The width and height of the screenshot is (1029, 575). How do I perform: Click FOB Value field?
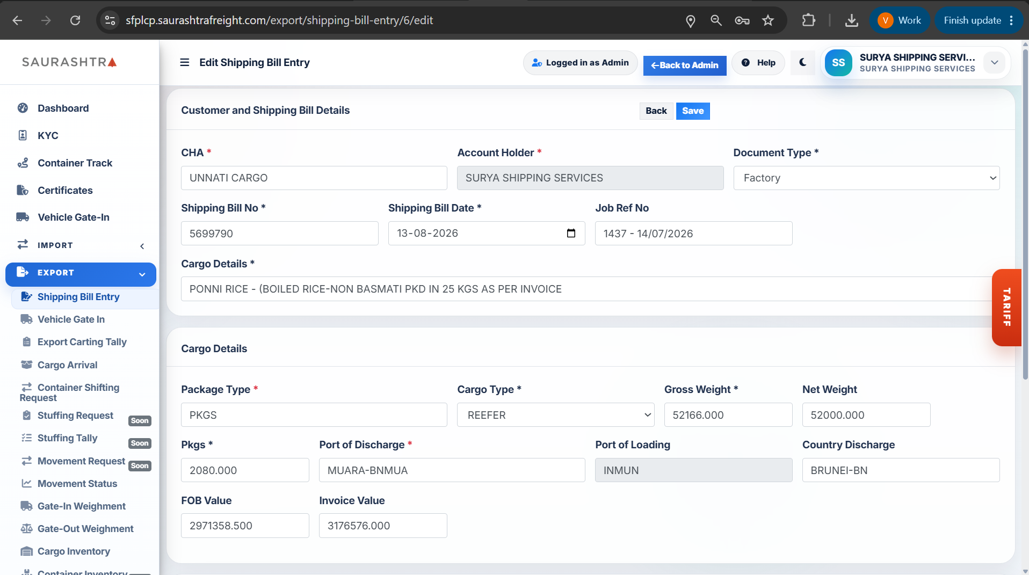pyautogui.click(x=245, y=526)
